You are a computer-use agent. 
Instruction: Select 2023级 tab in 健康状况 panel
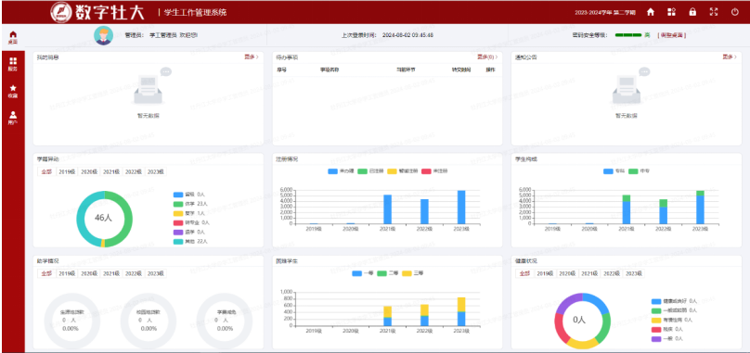(x=633, y=273)
